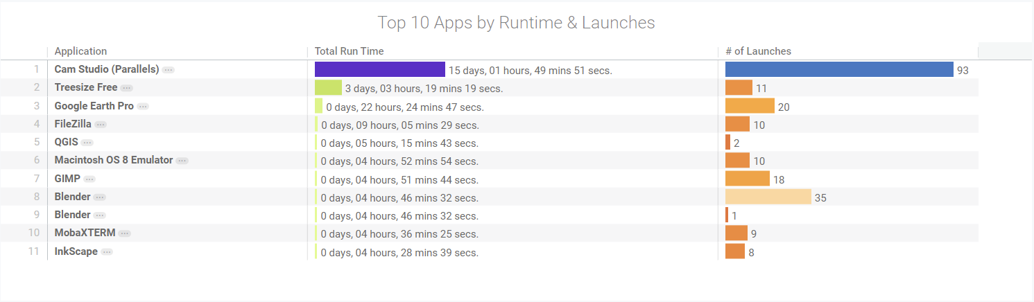1034x302 pixels.
Task: Select the MobaXTERM application name
Action: (85, 233)
